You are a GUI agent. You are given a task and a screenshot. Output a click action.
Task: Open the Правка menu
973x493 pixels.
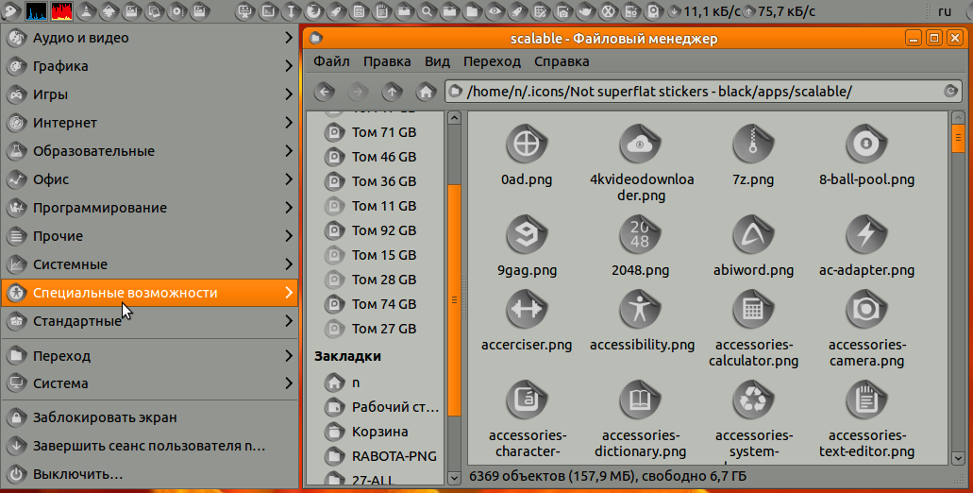[x=387, y=61]
